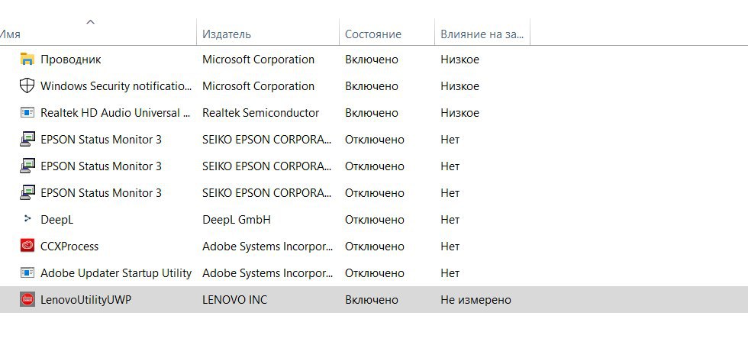Click the Не измерено impact value
The image size is (748, 361).
[476, 300]
